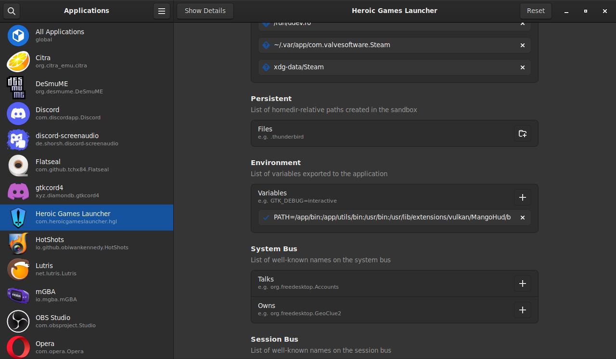Select Opera in the application list
The height and width of the screenshot is (359, 616).
(87, 347)
